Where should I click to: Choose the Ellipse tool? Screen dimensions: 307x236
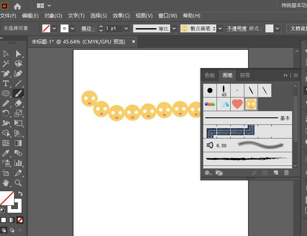click(6, 93)
